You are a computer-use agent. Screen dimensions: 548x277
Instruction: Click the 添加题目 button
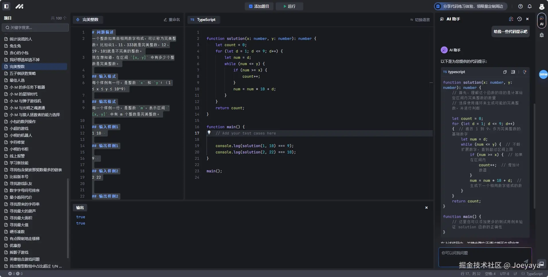[259, 6]
